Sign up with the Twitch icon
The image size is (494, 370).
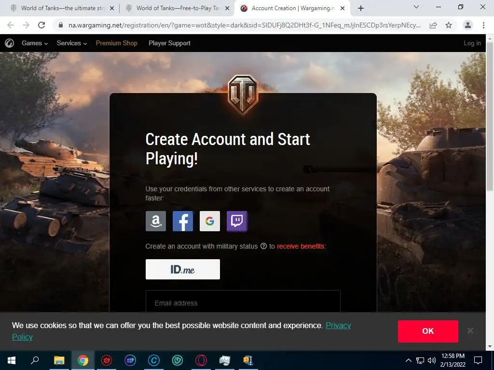click(x=237, y=221)
